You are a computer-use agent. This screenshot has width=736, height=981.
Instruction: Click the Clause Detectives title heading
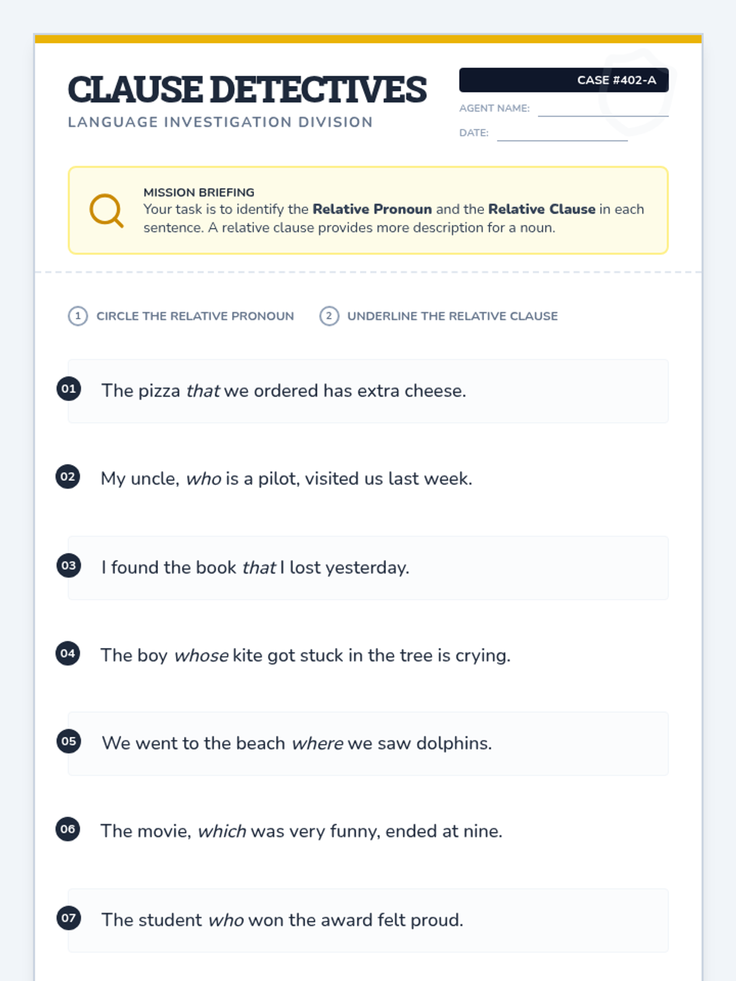coord(247,90)
